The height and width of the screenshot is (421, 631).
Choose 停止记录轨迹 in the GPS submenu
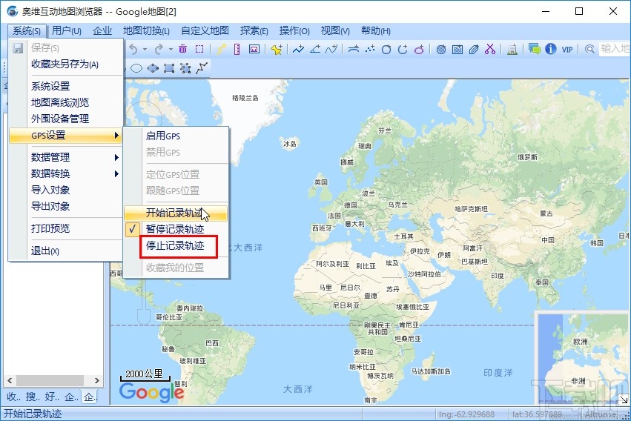coord(176,245)
